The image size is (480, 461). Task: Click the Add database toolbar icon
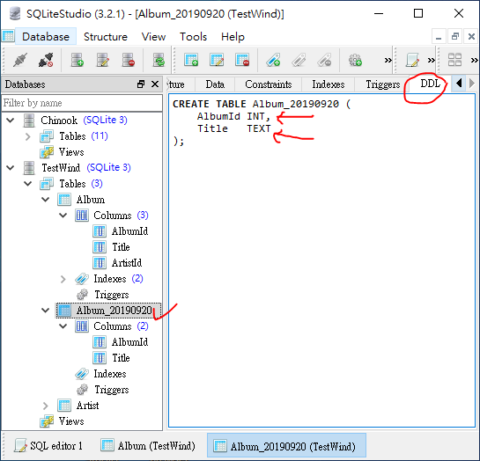pos(78,60)
